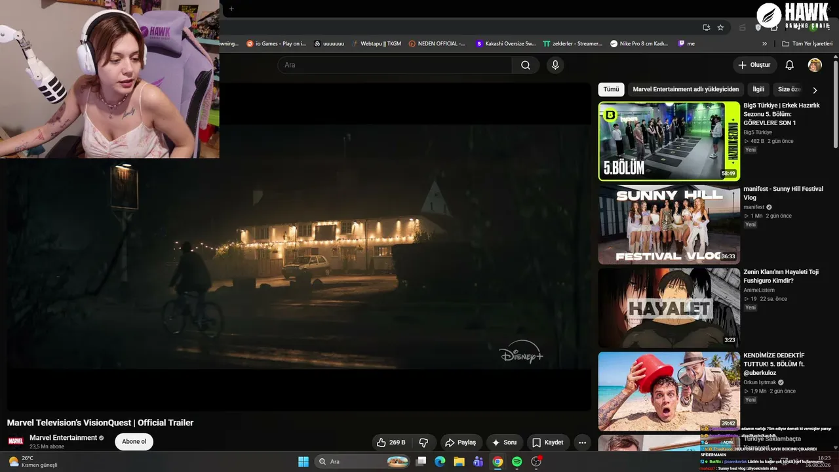Viewport: 839px width, 472px height.
Task: Open the Marvel channel logo avatar
Action: point(15,441)
